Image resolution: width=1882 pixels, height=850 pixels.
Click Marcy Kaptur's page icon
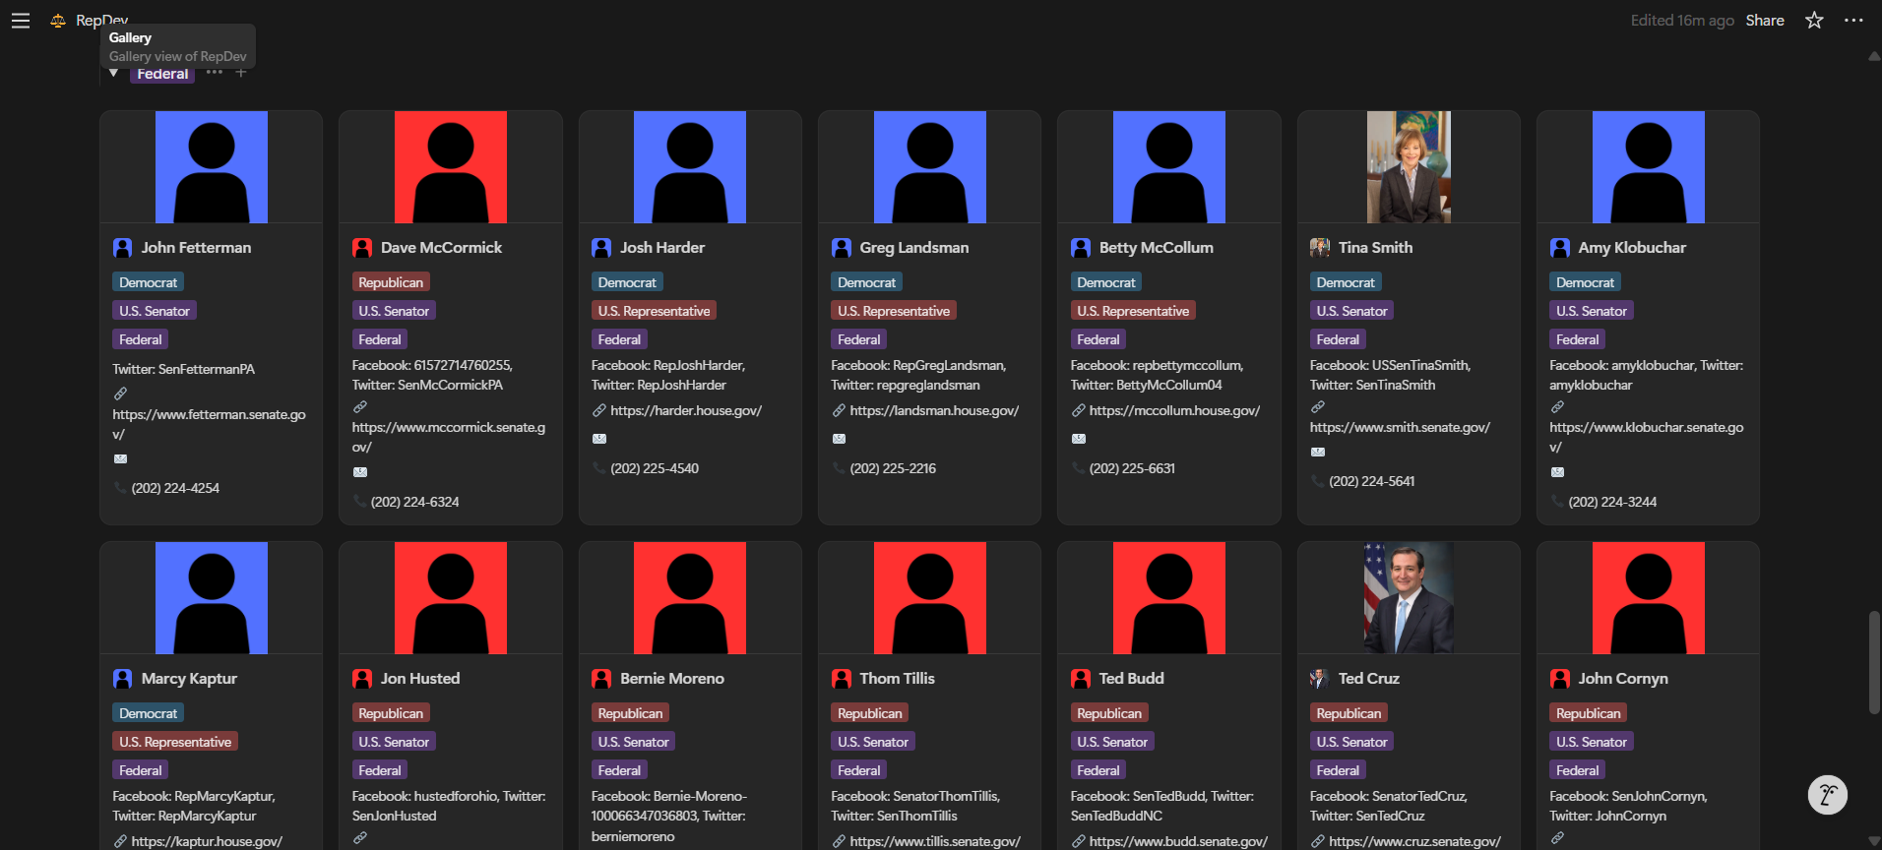point(122,679)
